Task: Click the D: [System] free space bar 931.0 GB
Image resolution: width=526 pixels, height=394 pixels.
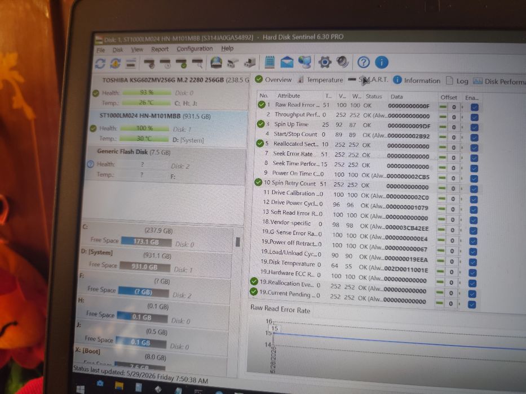Action: pyautogui.click(x=145, y=267)
